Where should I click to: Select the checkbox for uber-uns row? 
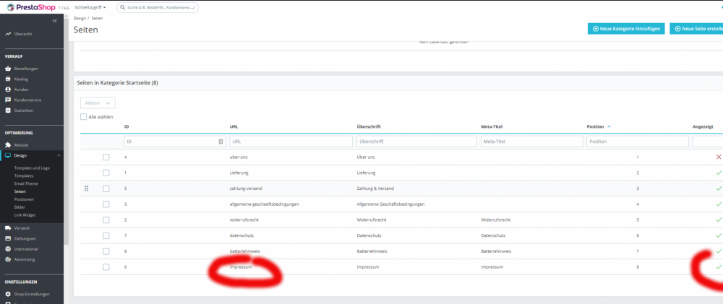point(106,157)
